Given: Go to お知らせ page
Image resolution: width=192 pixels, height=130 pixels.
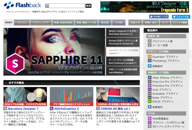Looking at the screenshot, I should click(x=135, y=23).
